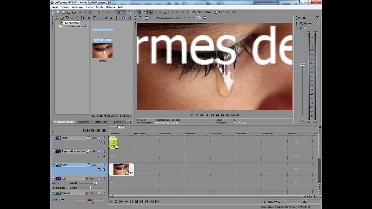Cut the selection with the scissors icon
This screenshot has width=372, height=209.
[x=80, y=12]
